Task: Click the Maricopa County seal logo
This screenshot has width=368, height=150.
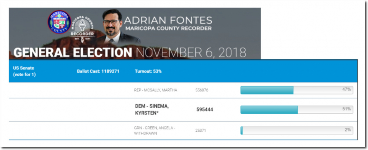Action: [x=59, y=22]
